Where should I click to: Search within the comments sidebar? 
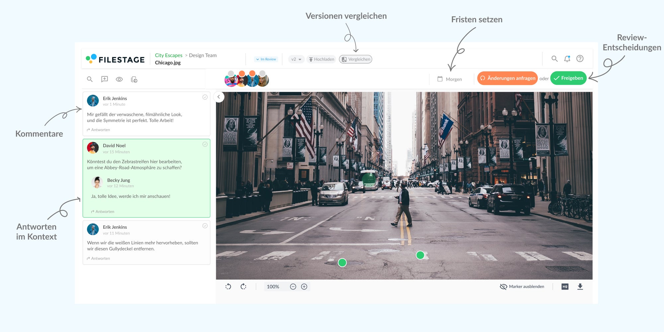(90, 79)
